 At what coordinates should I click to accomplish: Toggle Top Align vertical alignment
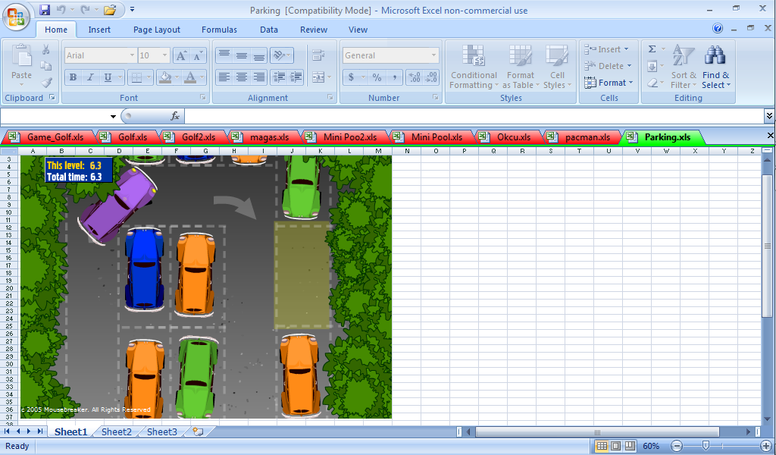point(224,55)
